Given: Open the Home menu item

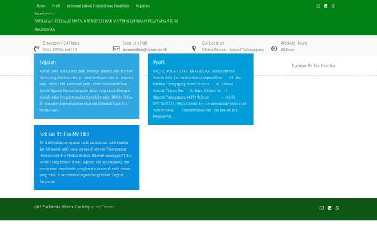Looking at the screenshot, I should pyautogui.click(x=41, y=6).
